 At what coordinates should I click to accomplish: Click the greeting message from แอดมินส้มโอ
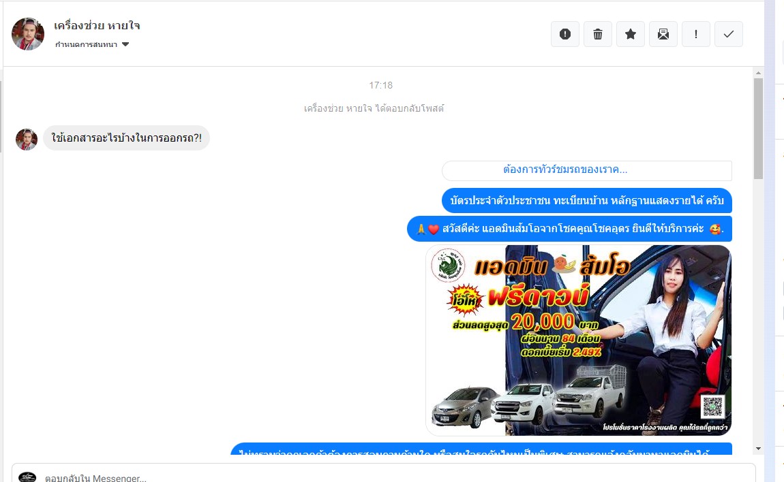[x=569, y=229]
